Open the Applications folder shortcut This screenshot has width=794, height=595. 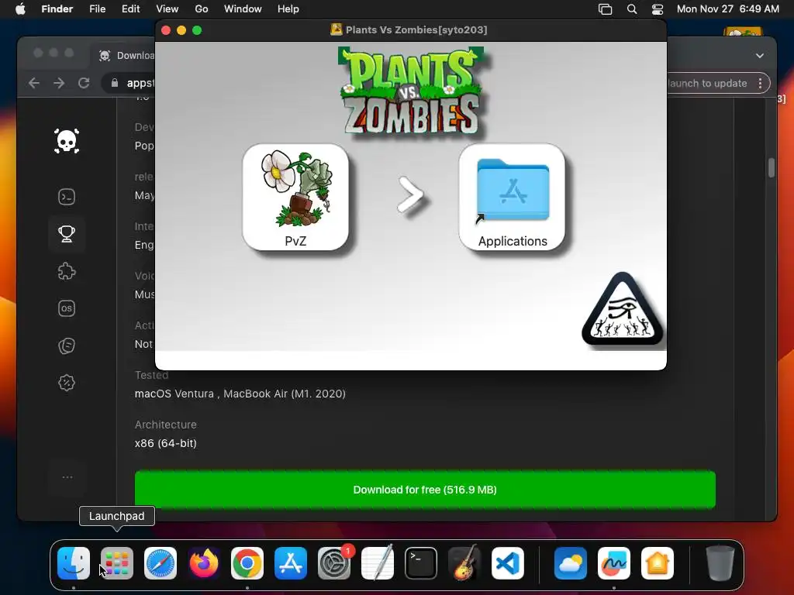click(512, 197)
